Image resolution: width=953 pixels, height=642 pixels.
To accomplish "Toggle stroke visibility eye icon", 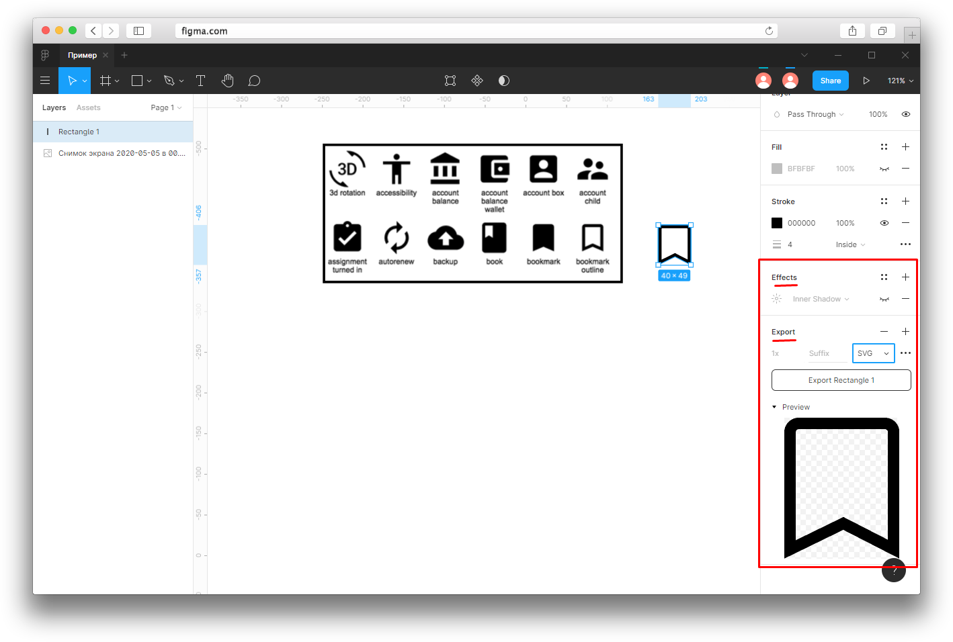I will point(884,223).
